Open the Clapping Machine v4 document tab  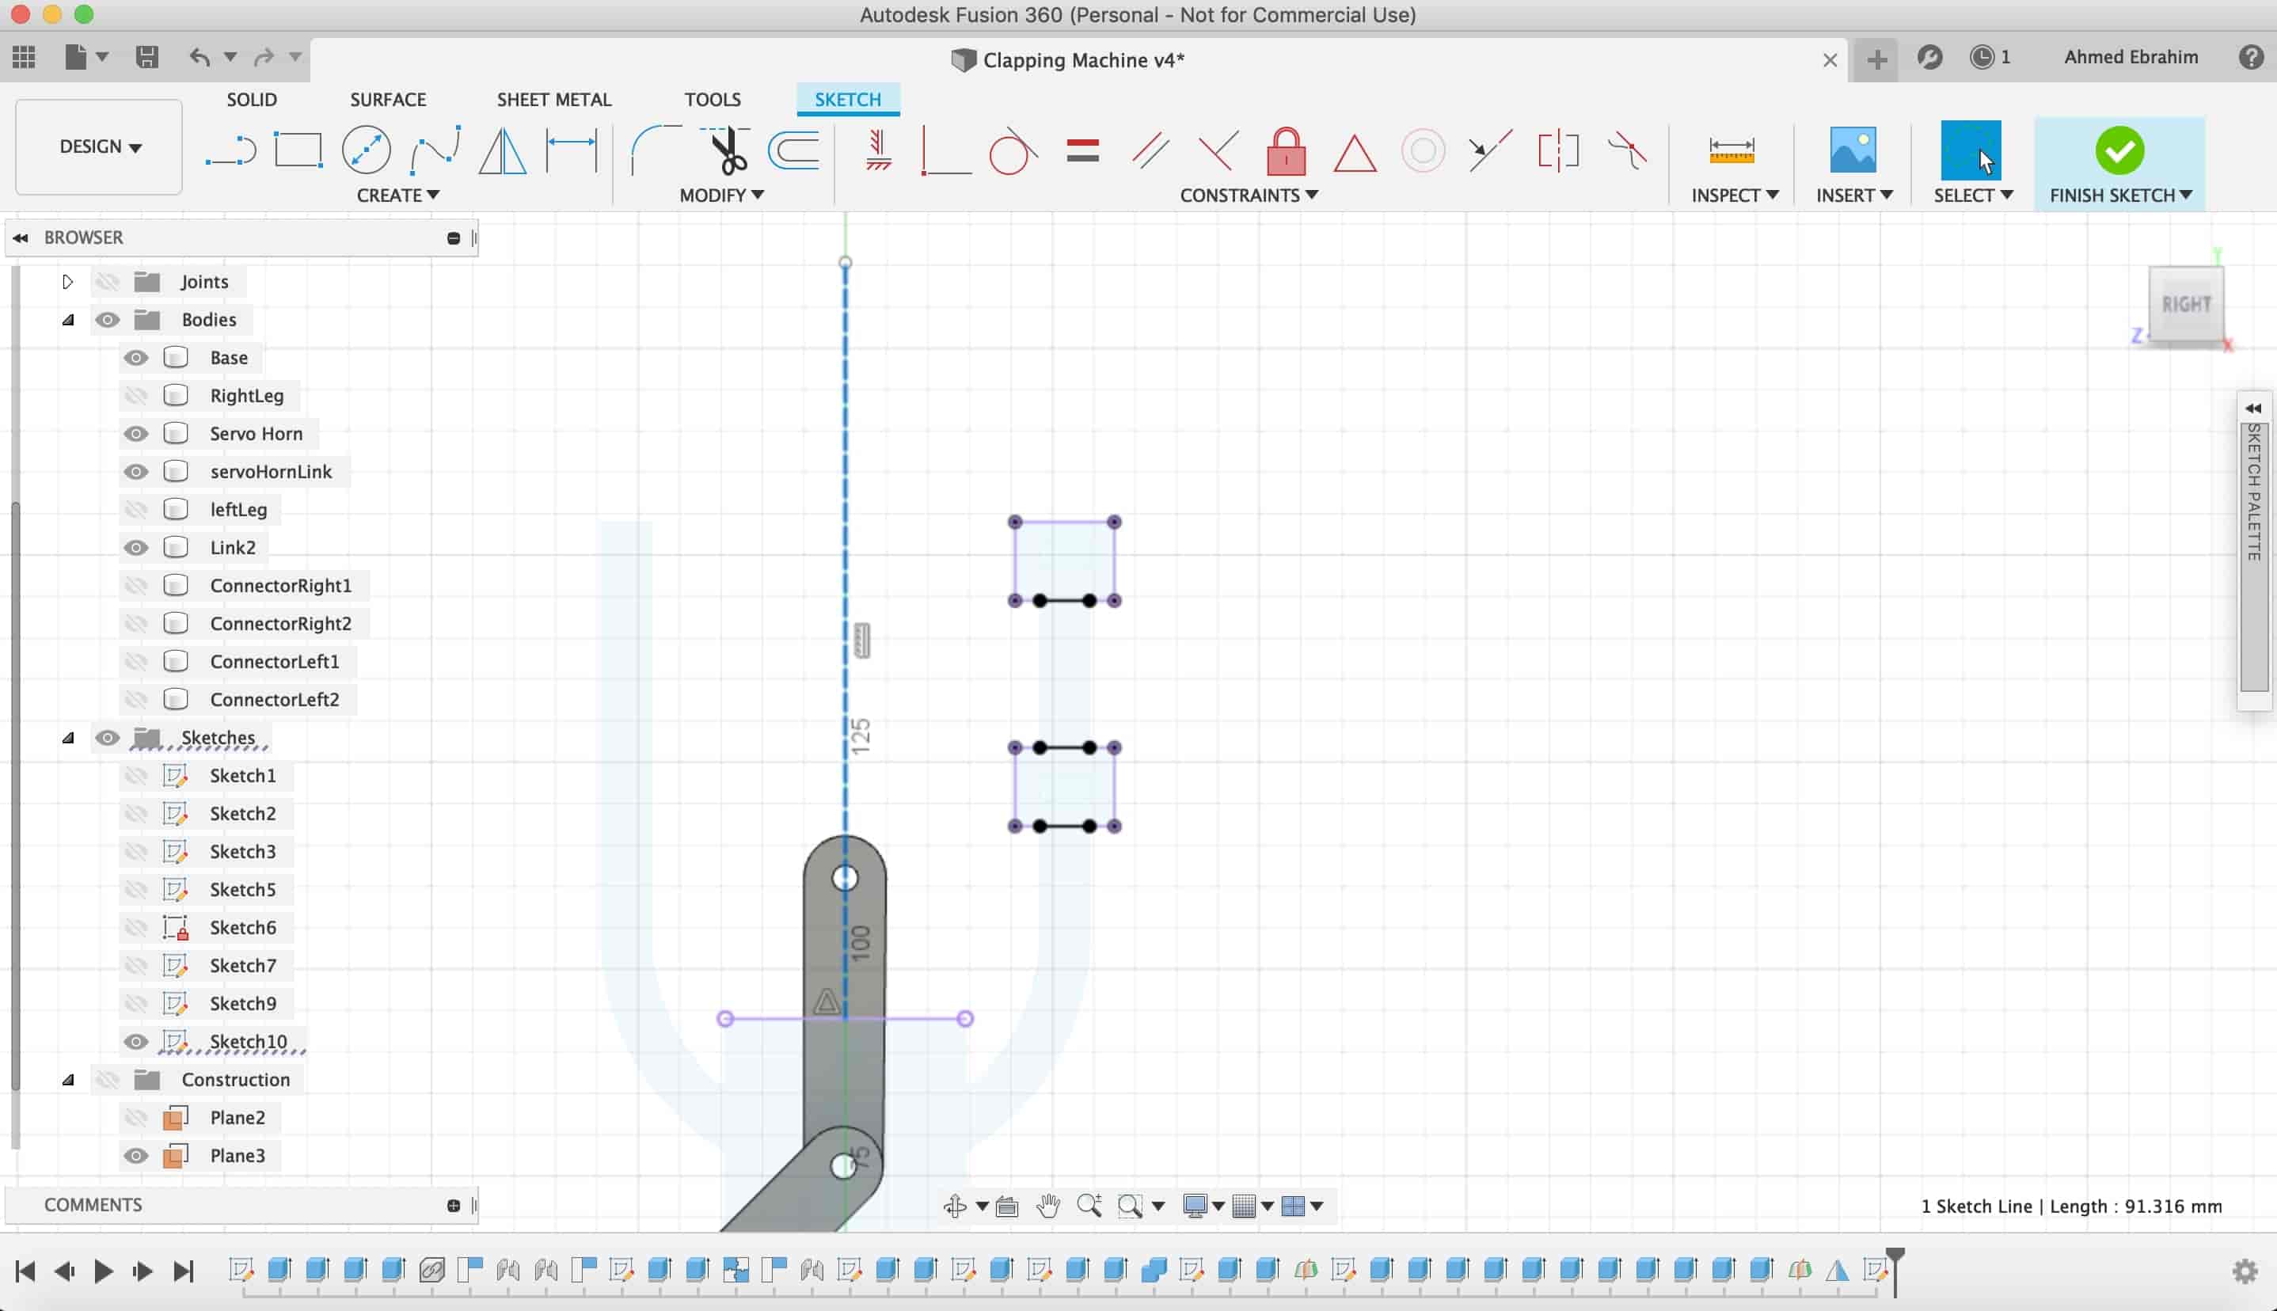[x=1068, y=60]
